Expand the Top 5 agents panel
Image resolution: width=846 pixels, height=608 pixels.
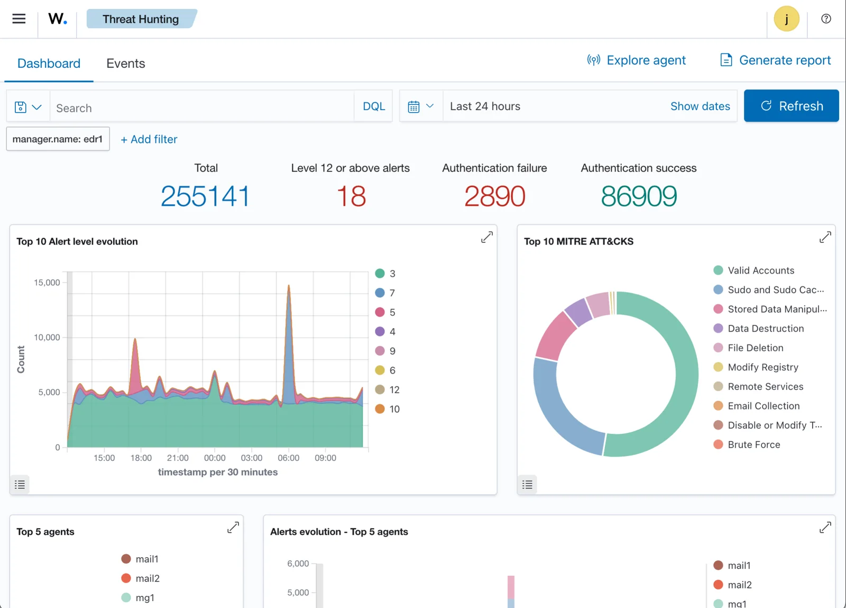tap(233, 528)
